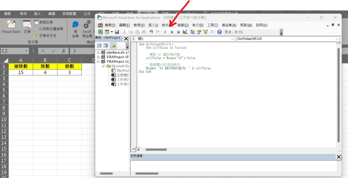The image size is (348, 178).
Task: Toggle Folders view in project pane
Action: coord(113,45)
